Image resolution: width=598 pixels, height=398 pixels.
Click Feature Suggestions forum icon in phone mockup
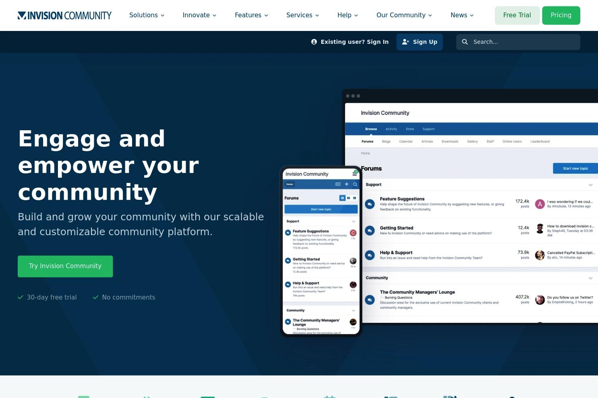288,232
